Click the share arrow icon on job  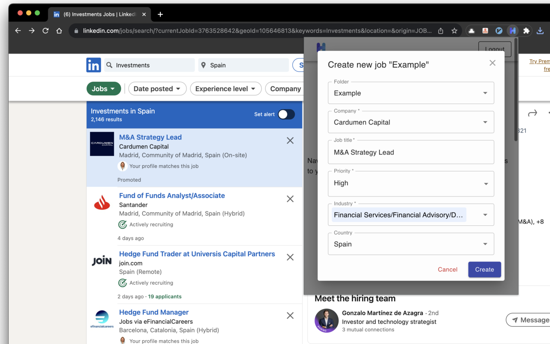[x=532, y=113]
